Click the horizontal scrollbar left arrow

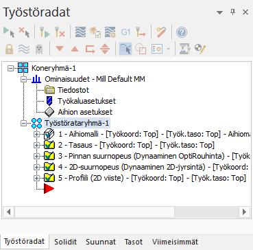9,212
